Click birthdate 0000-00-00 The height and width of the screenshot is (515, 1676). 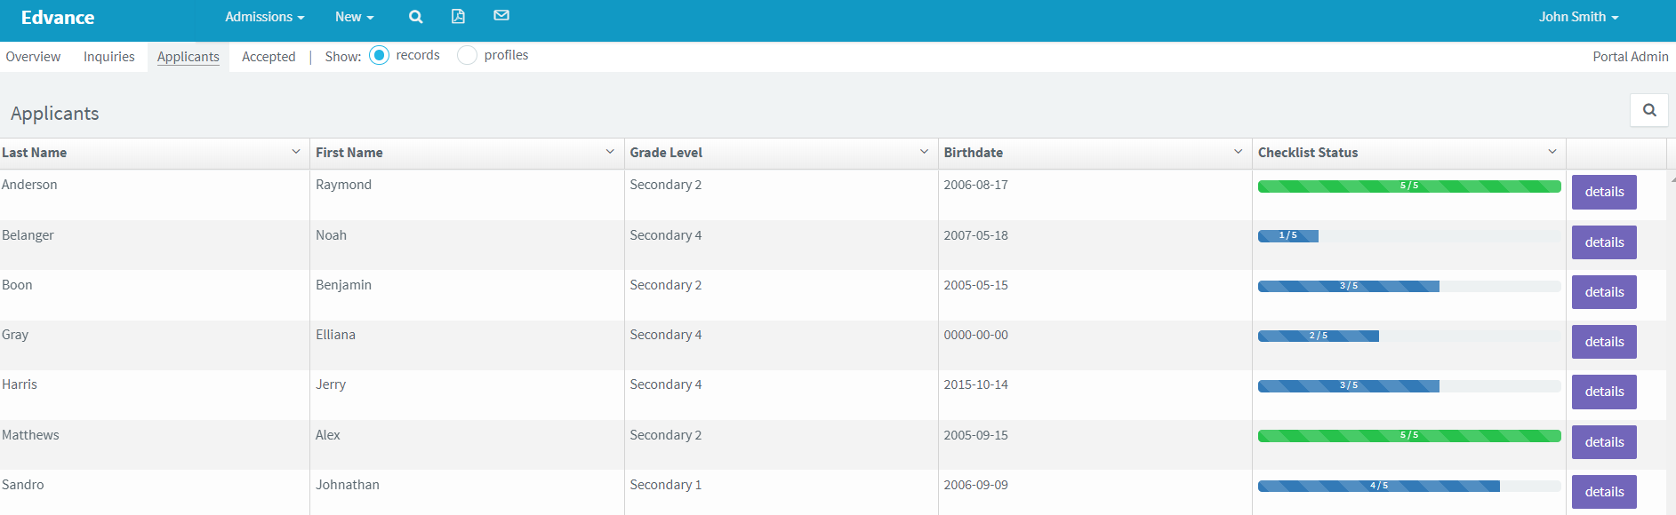(x=976, y=335)
